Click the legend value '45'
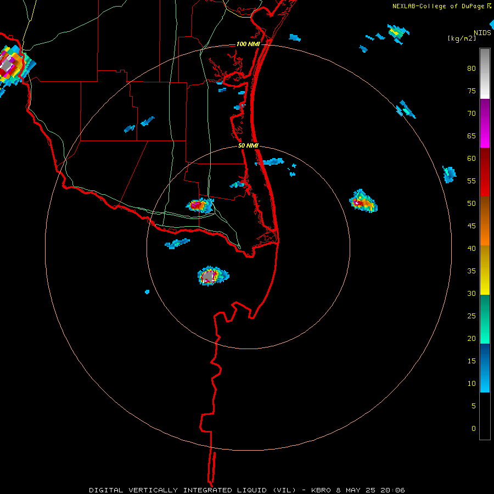 pyautogui.click(x=471, y=226)
